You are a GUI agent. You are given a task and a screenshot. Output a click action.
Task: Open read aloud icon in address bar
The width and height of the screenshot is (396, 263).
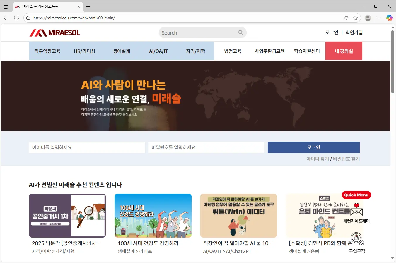346,18
